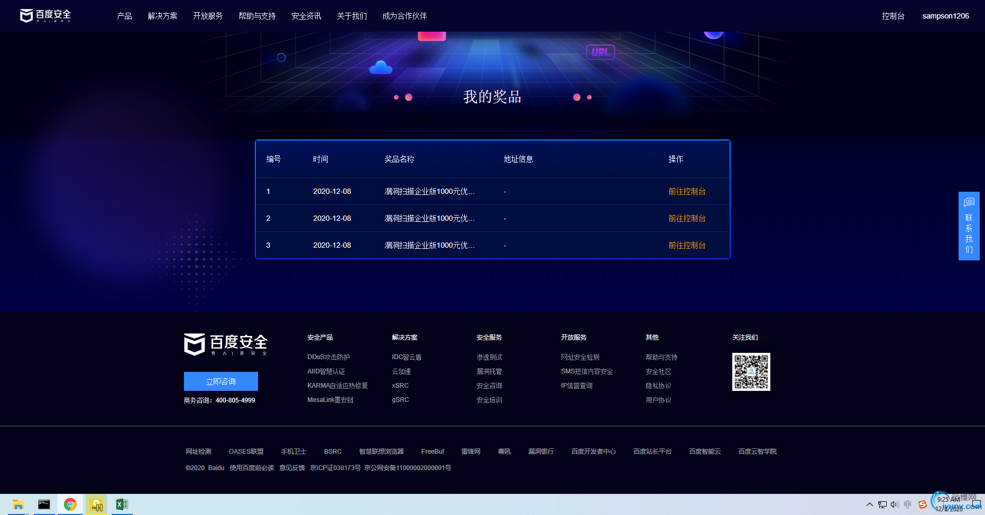985x515 pixels.
Task: Click the 关注我们 QR code image
Action: click(751, 372)
